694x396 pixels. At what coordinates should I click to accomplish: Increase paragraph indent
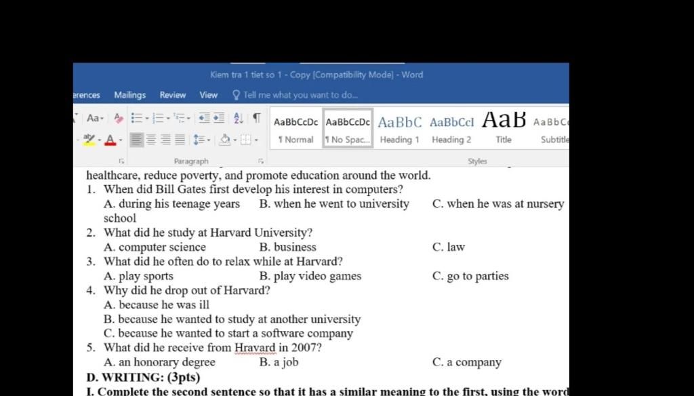(x=219, y=118)
